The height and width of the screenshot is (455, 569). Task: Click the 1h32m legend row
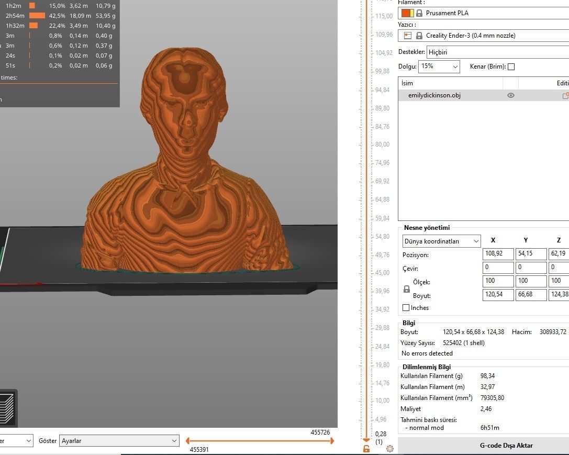click(59, 26)
